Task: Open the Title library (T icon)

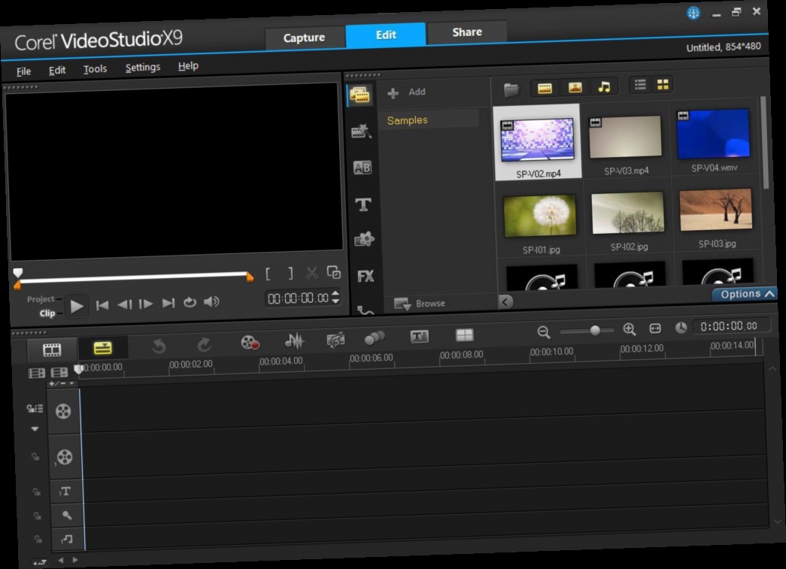Action: [x=363, y=204]
